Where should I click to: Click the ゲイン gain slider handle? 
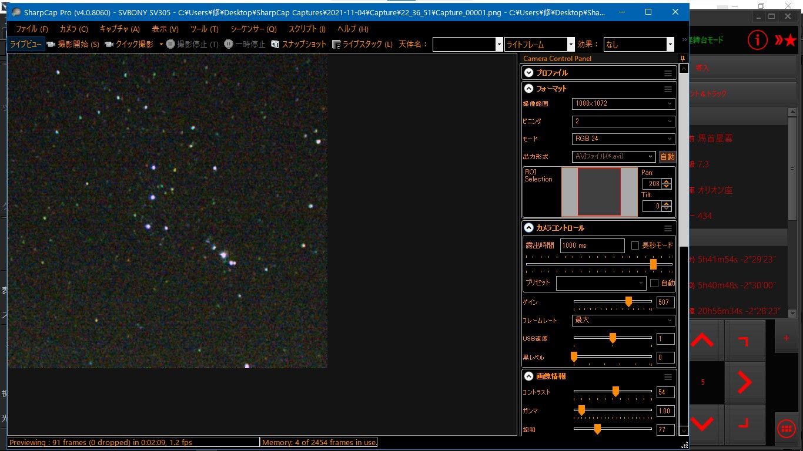click(x=628, y=302)
